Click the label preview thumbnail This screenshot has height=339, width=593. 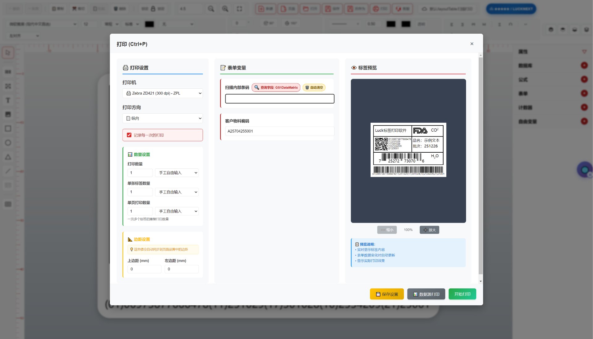(x=408, y=150)
